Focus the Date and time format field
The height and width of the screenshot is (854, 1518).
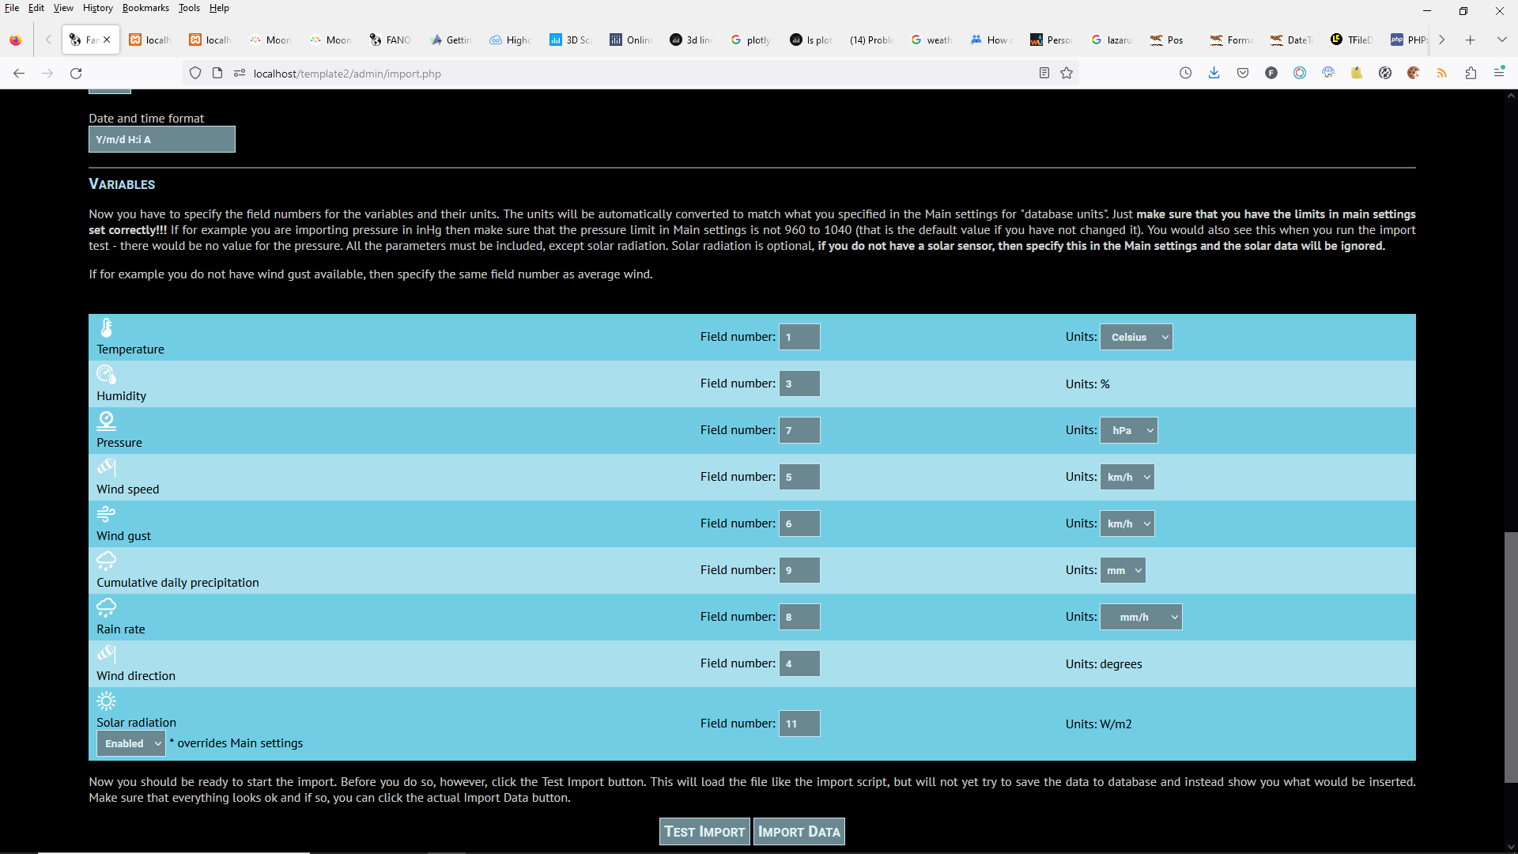(162, 140)
